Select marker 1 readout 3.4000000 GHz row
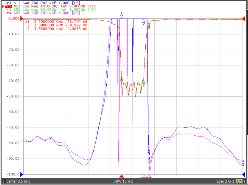The image size is (248, 185). (56, 22)
